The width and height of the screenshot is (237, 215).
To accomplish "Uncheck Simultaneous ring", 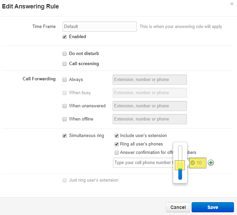I will coord(65,136).
